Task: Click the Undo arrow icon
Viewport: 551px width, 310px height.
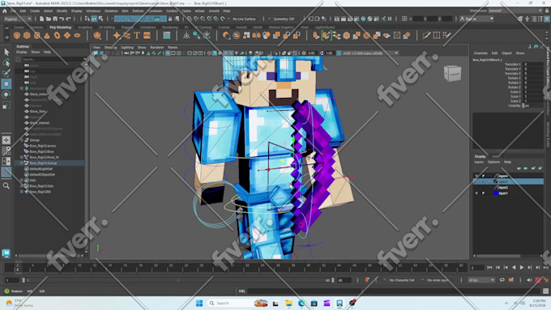Action: pos(62,19)
